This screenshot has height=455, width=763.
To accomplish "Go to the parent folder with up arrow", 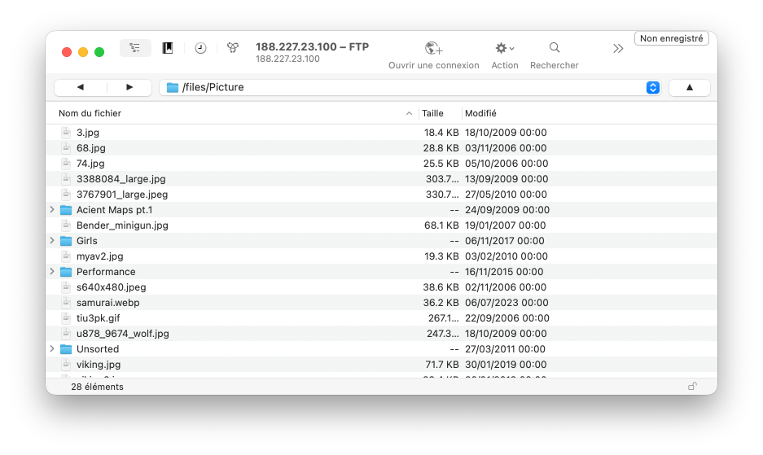I will click(689, 87).
